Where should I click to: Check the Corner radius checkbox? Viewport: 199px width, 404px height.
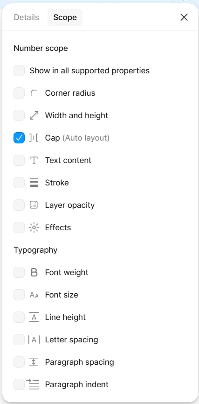click(19, 93)
